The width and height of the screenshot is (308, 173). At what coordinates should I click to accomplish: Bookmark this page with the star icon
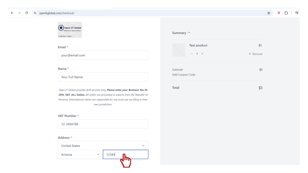269,13
